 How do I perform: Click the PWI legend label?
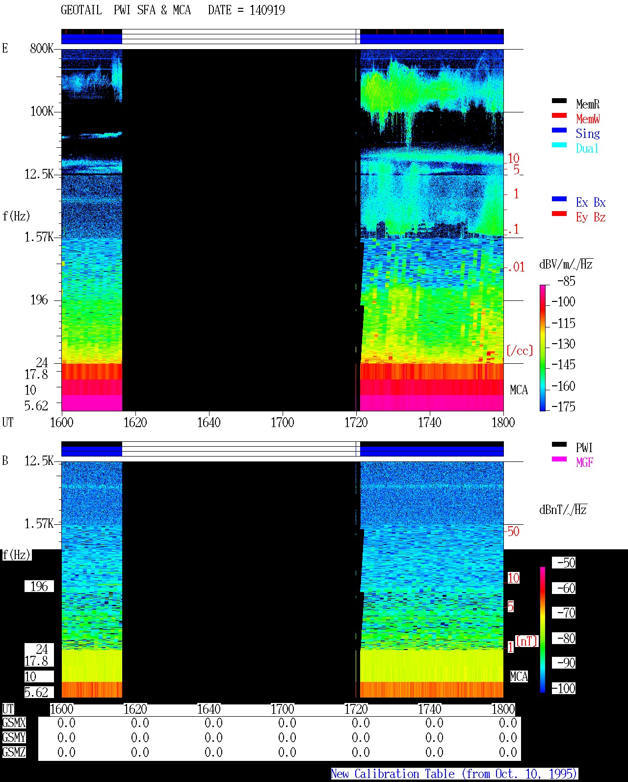click(584, 448)
